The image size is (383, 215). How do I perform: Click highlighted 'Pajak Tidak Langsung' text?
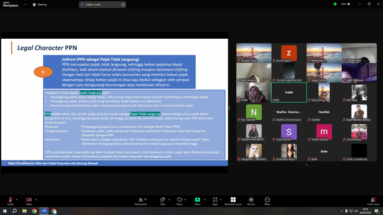[145, 114]
